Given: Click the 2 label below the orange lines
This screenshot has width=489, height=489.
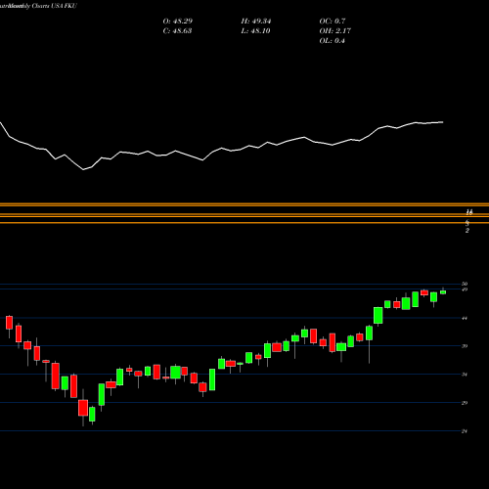Looking at the screenshot, I should click(x=467, y=231).
